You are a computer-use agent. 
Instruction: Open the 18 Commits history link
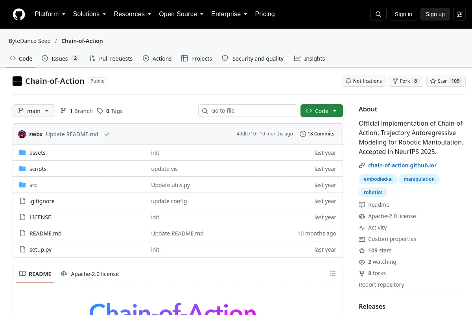click(317, 134)
